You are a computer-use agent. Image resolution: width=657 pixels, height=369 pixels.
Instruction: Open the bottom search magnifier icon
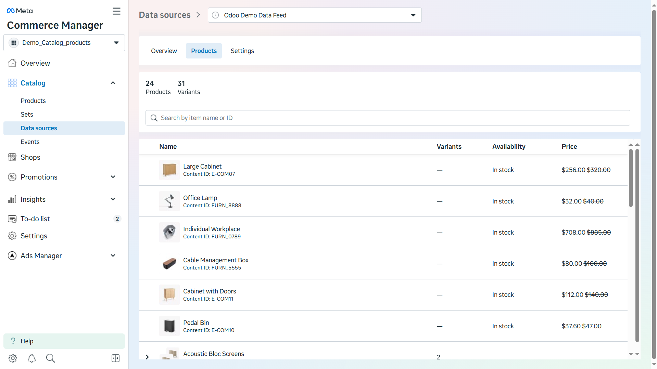tap(50, 358)
